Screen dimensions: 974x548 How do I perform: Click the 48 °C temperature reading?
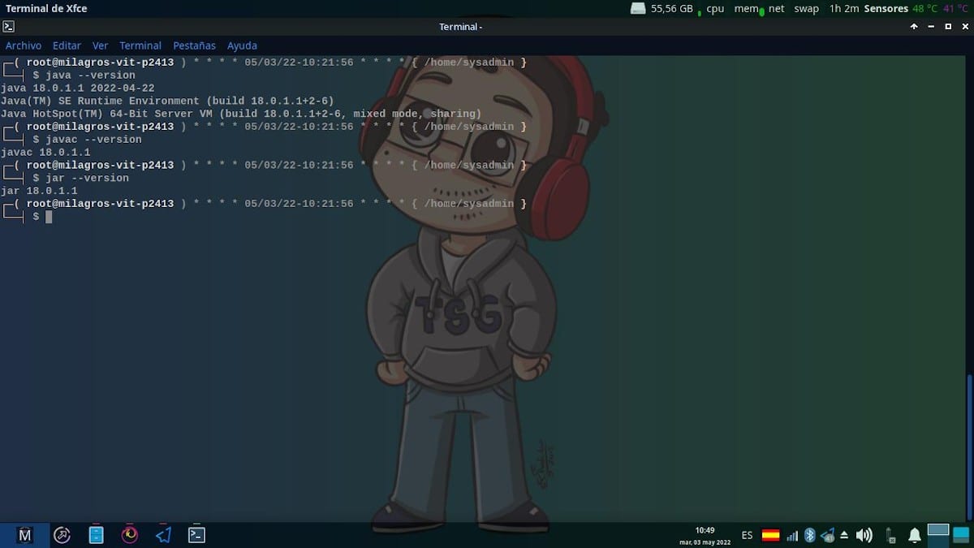[924, 9]
